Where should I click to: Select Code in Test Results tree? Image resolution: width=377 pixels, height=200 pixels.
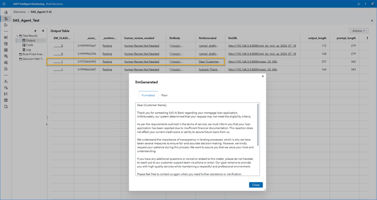29,45
